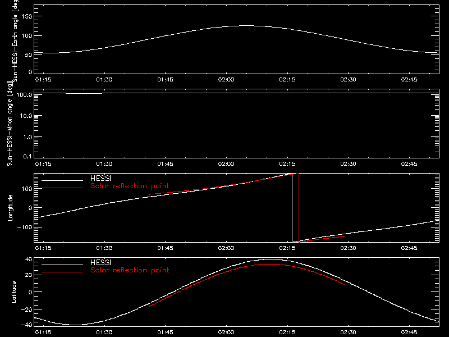
Task: Click red vertical wrap line in Longitude plot
Action: (x=299, y=208)
